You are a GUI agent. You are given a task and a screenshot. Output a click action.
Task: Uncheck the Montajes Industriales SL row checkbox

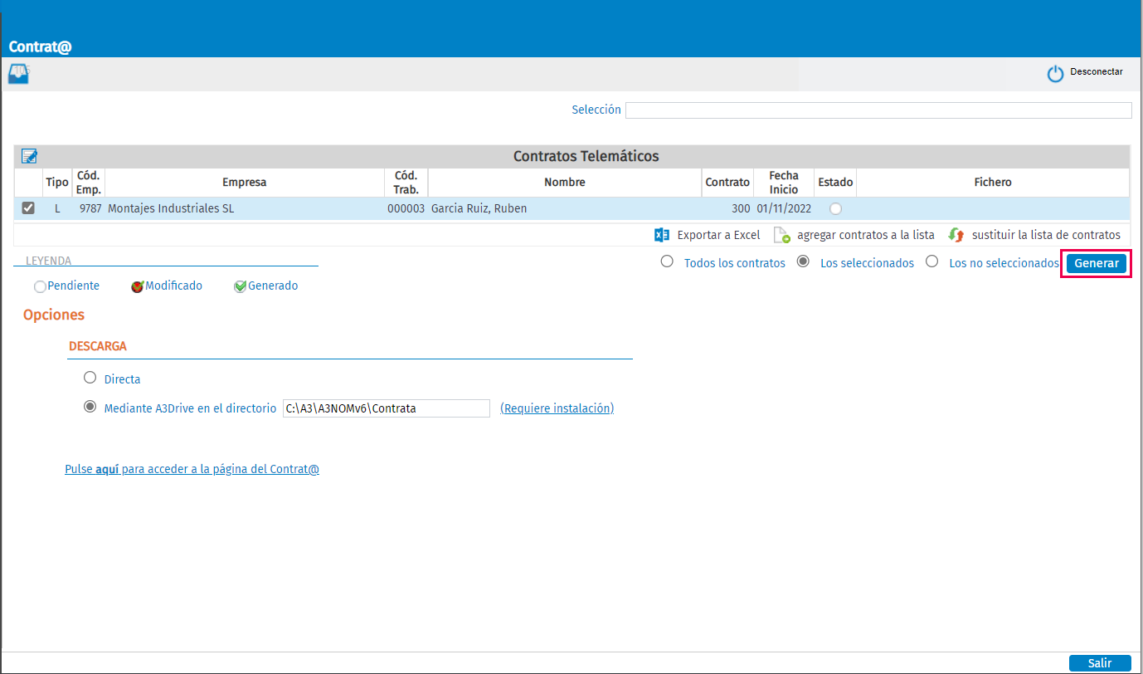(28, 208)
